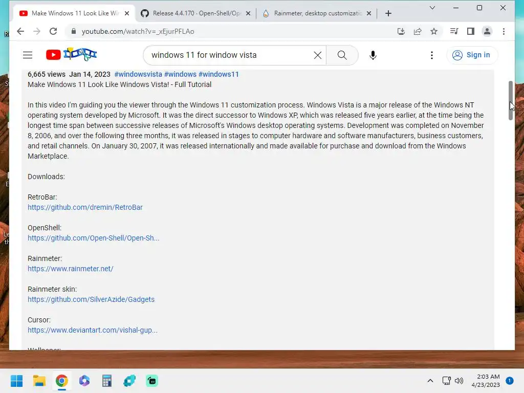Go to YouTube home via logo

pos(72,54)
